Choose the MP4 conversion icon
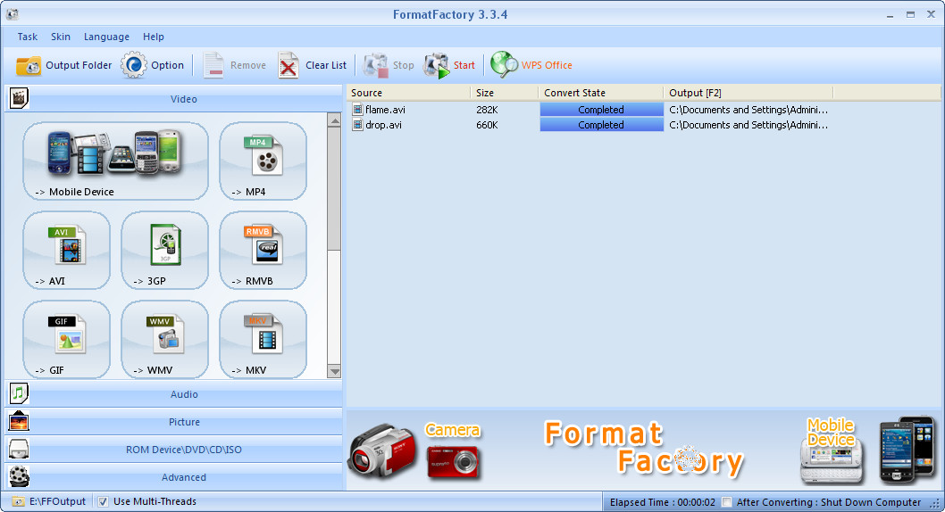945x512 pixels. coord(263,154)
